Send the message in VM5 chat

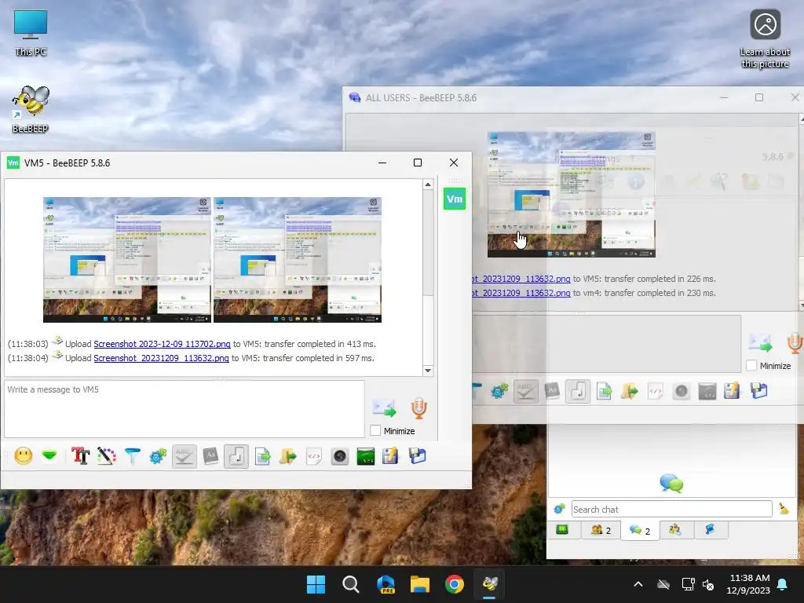(x=385, y=408)
